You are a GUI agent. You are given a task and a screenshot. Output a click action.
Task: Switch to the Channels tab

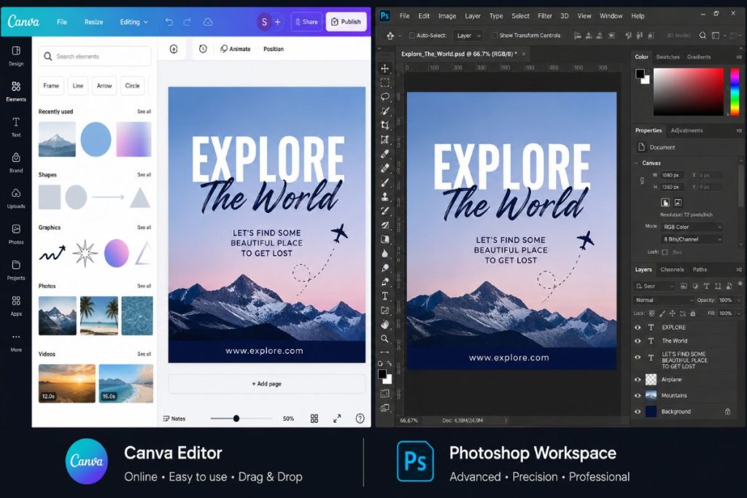(x=672, y=270)
